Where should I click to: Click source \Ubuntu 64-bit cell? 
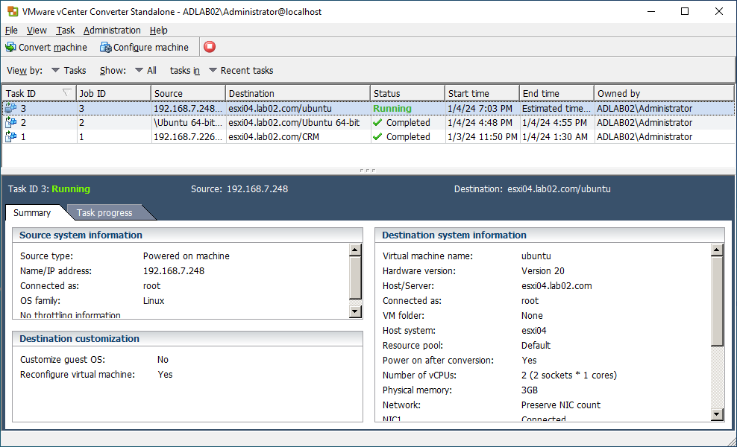tap(188, 122)
